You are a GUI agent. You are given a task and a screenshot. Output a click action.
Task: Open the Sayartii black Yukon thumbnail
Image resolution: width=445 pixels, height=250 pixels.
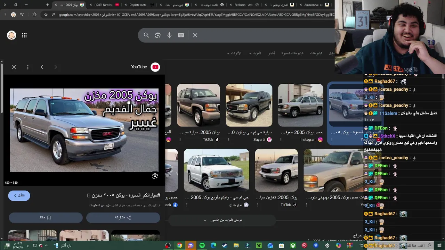(249, 105)
